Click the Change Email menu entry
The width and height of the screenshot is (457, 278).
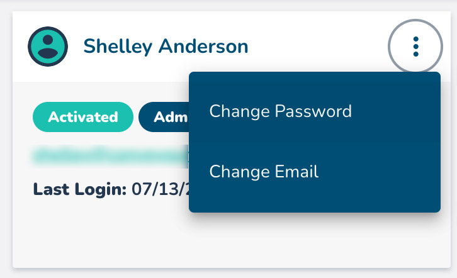(264, 171)
